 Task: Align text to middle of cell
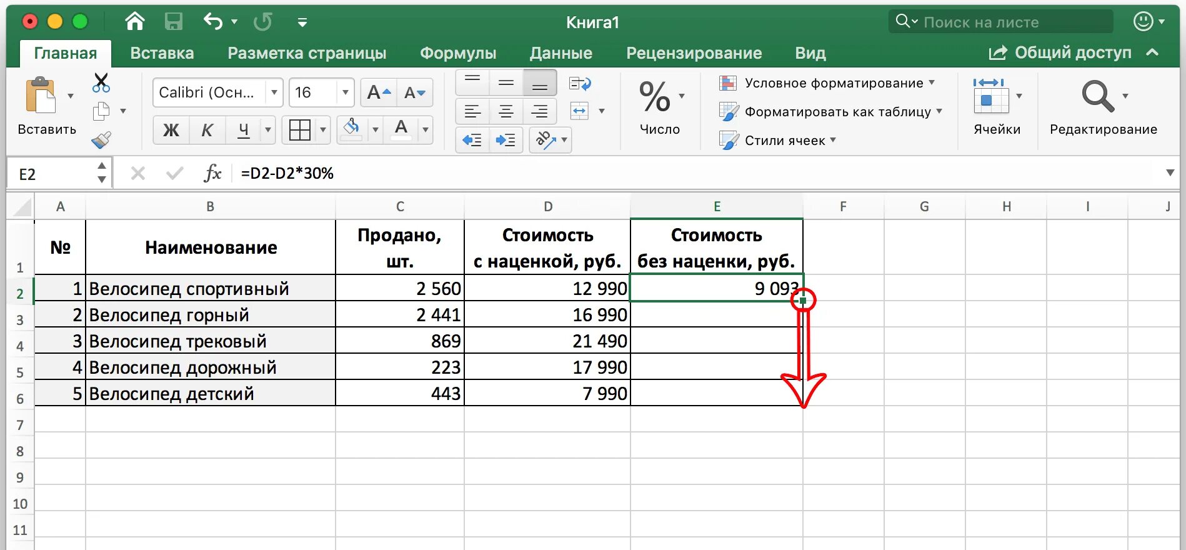pos(506,82)
